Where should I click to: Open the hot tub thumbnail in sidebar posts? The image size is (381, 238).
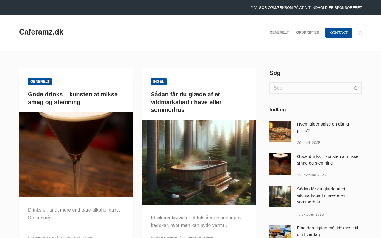280,196
